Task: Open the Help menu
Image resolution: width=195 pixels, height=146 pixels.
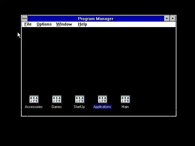Action: [x=83, y=24]
